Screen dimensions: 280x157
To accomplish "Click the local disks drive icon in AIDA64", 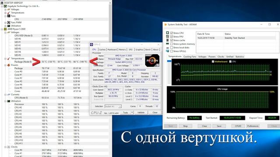I will [168, 48].
